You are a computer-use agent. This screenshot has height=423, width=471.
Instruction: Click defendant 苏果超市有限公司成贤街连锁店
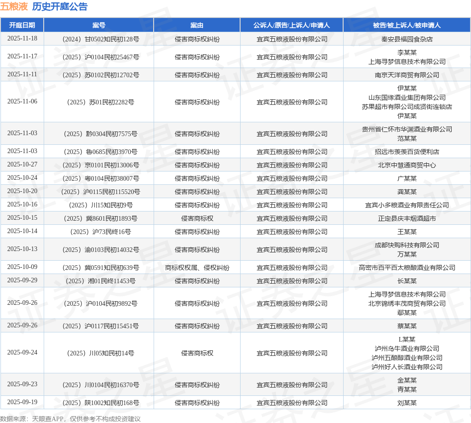point(407,107)
